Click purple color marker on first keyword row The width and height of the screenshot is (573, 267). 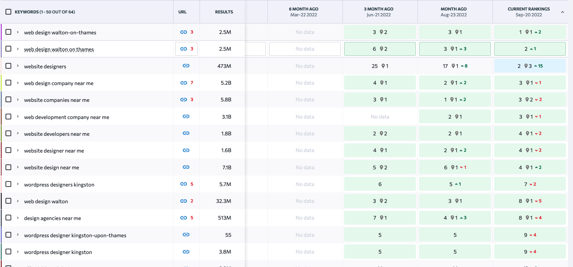2,32
